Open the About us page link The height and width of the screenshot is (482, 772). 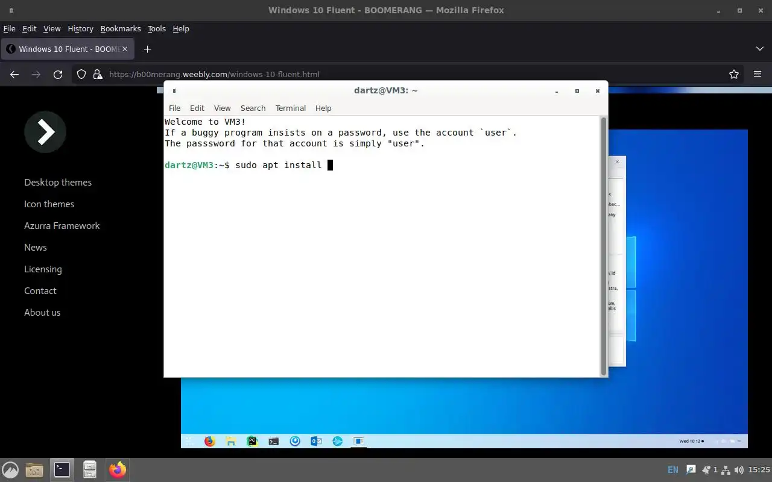point(42,312)
